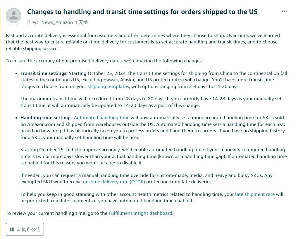Viewport: 298px width, 239px height.
Task: Open the Automated handling time link
Action: [x=101, y=118]
